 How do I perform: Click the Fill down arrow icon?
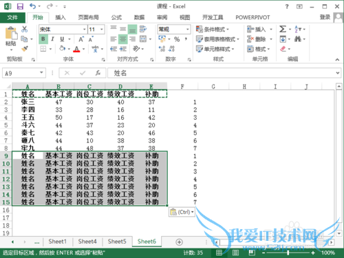coord(283,39)
